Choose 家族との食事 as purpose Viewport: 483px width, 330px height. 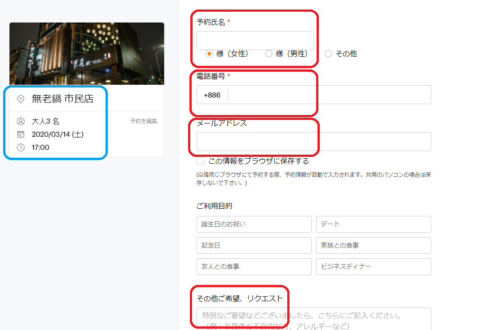(373, 245)
